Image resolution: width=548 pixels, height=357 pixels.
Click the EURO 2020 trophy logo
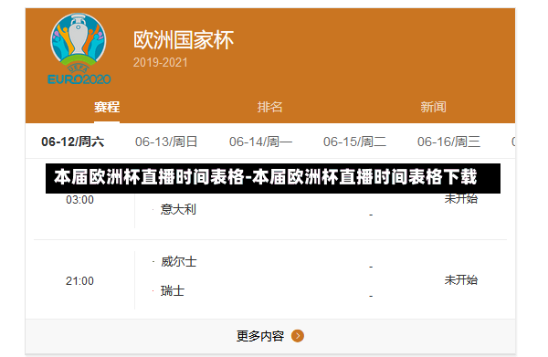(x=79, y=49)
